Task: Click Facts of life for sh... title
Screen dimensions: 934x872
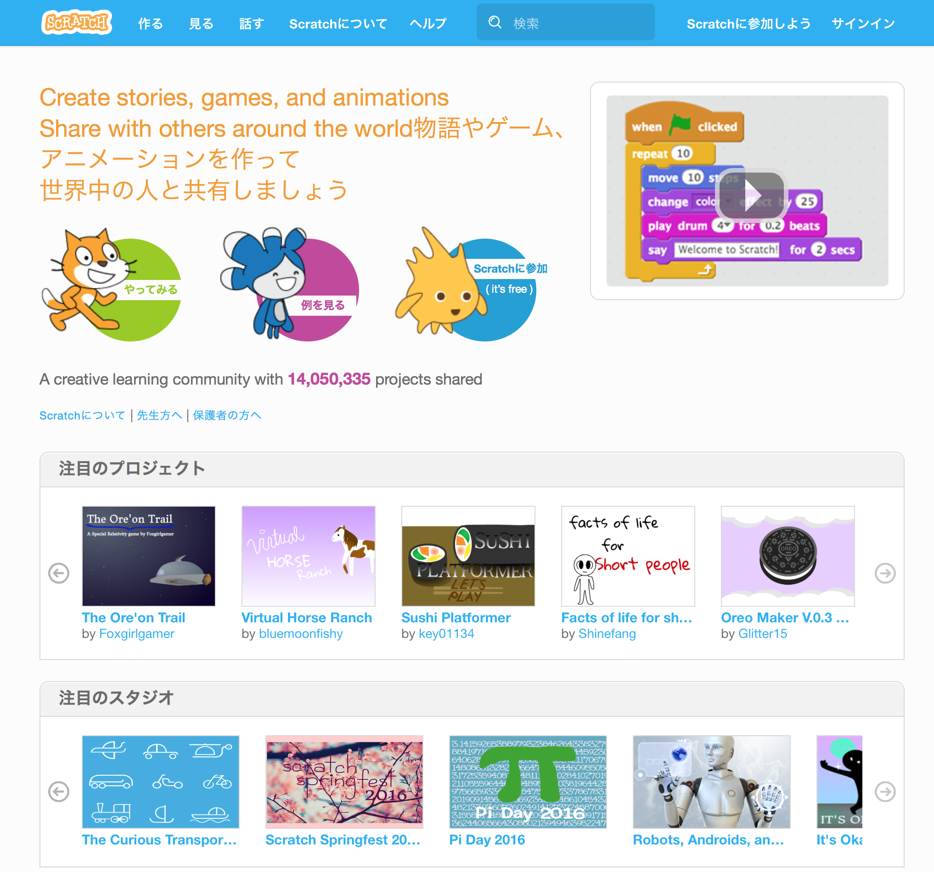Action: [627, 617]
